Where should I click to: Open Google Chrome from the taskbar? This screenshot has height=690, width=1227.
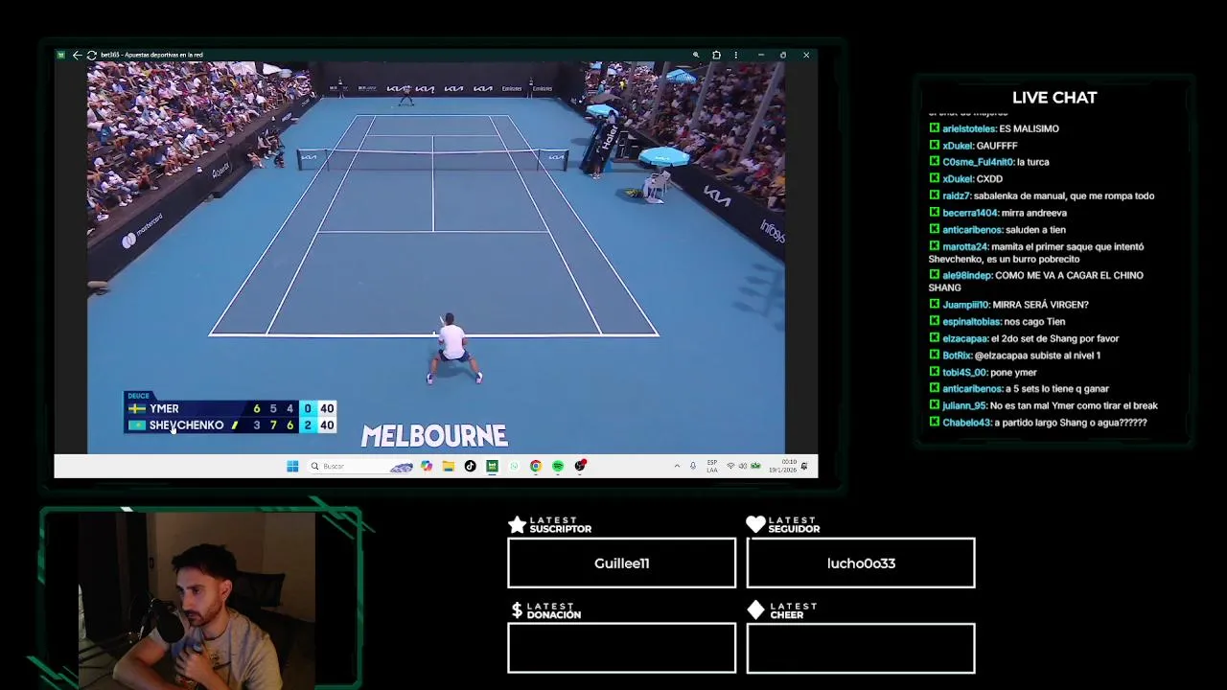tap(536, 466)
